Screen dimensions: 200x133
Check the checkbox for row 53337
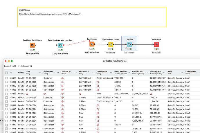(6, 86)
